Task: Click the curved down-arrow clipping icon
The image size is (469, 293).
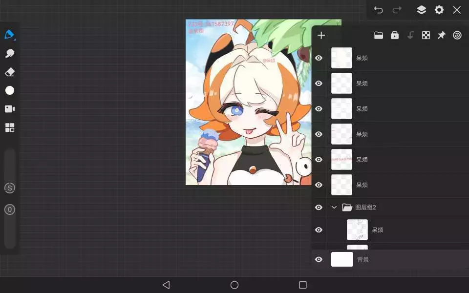Action: 410,35
